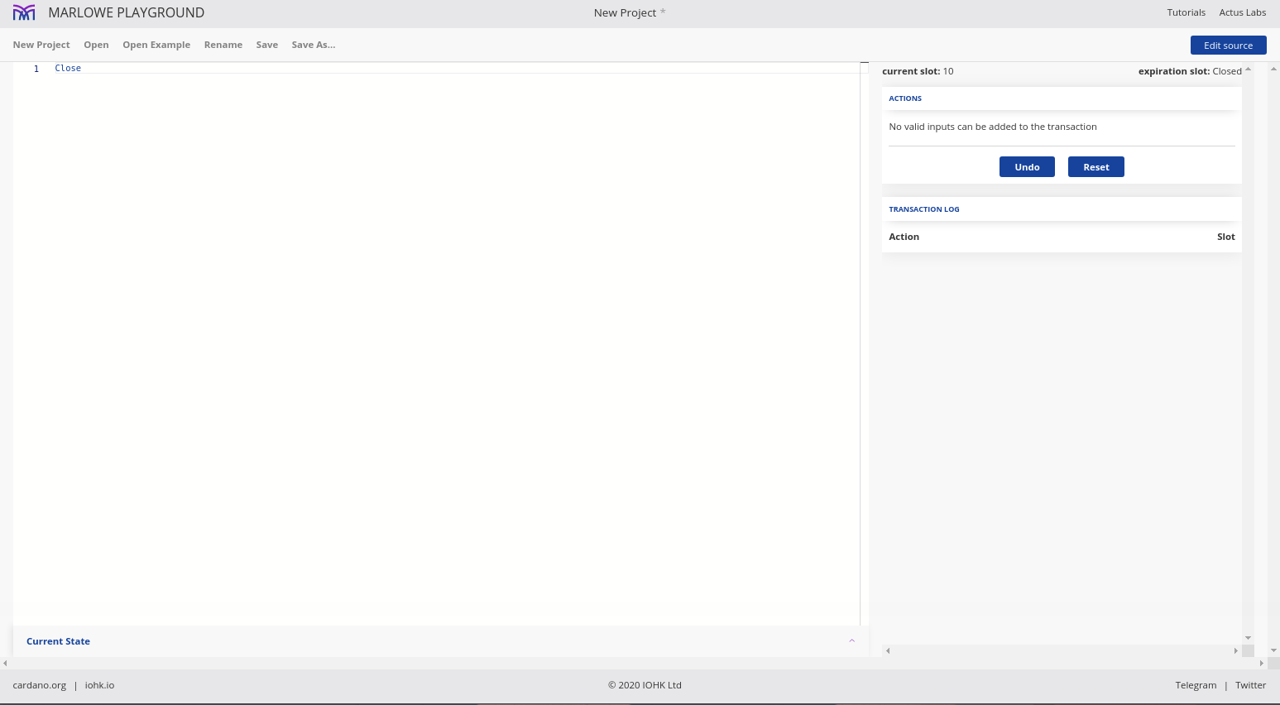Start a New Project from the menu

click(41, 45)
